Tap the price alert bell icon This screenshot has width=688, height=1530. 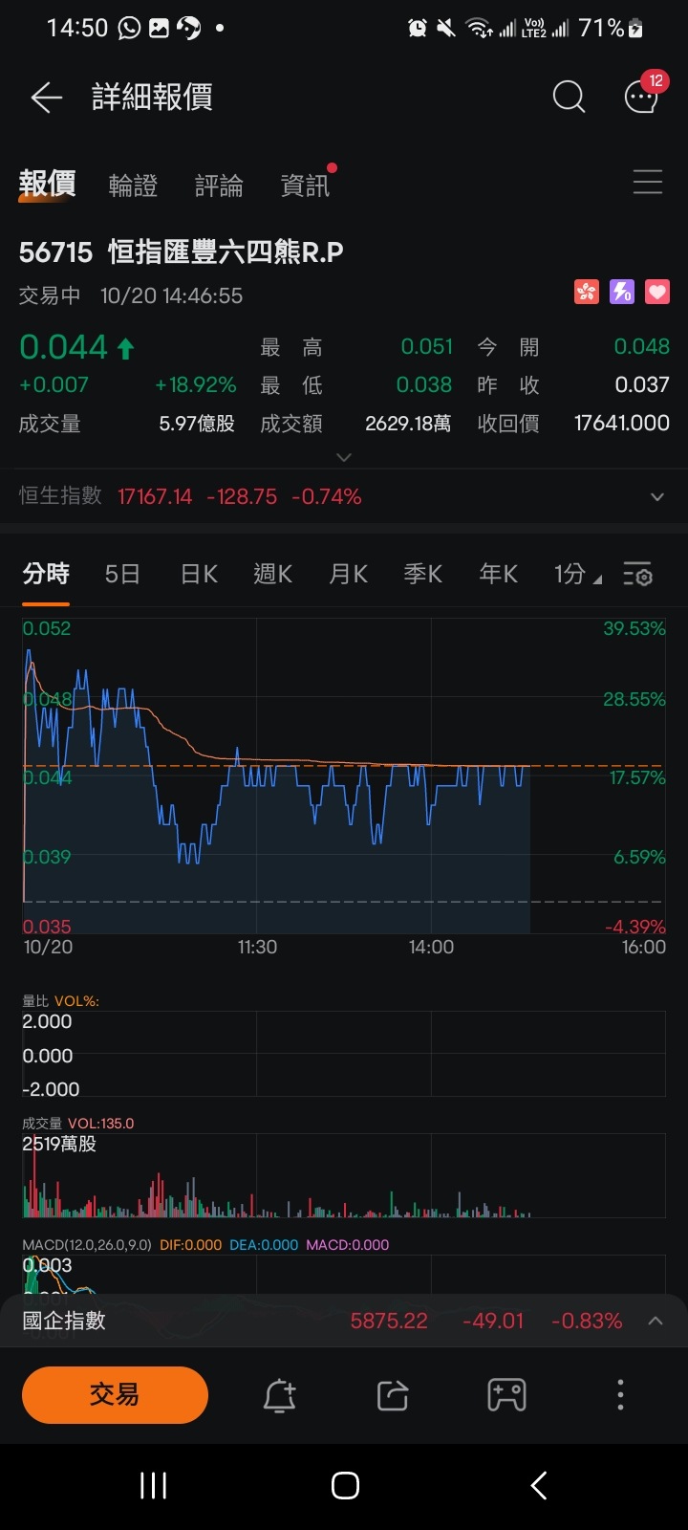click(x=279, y=1396)
